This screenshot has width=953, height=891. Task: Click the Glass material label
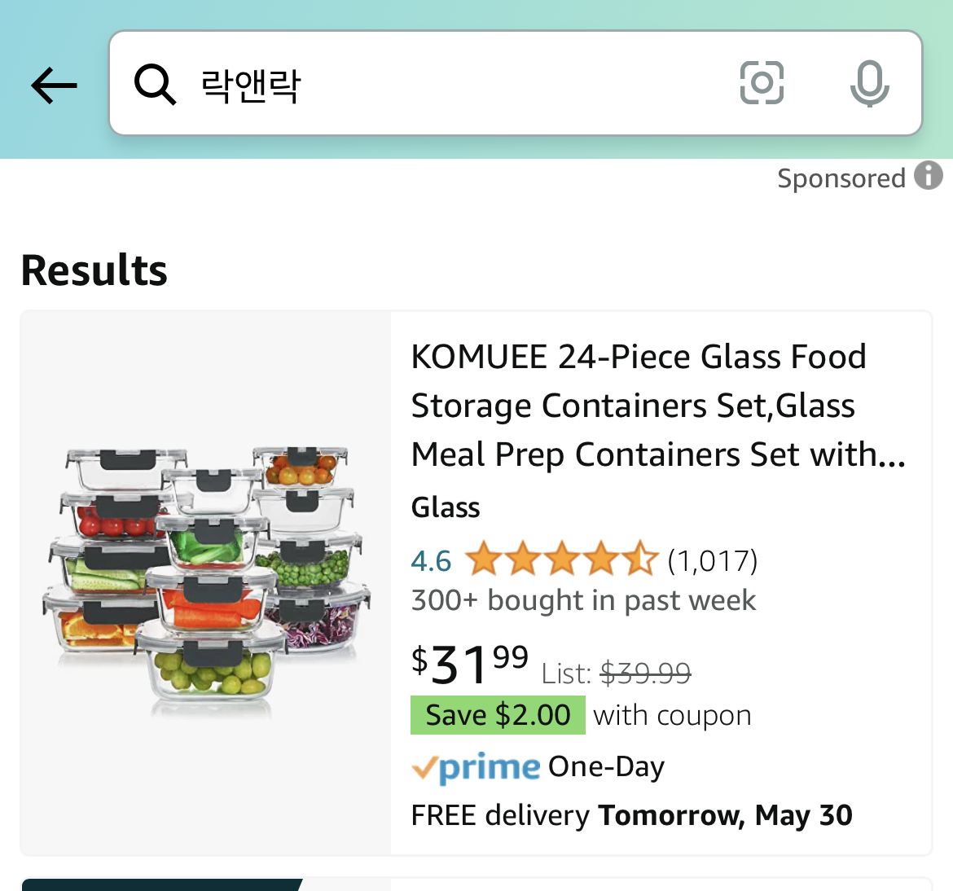coord(446,507)
